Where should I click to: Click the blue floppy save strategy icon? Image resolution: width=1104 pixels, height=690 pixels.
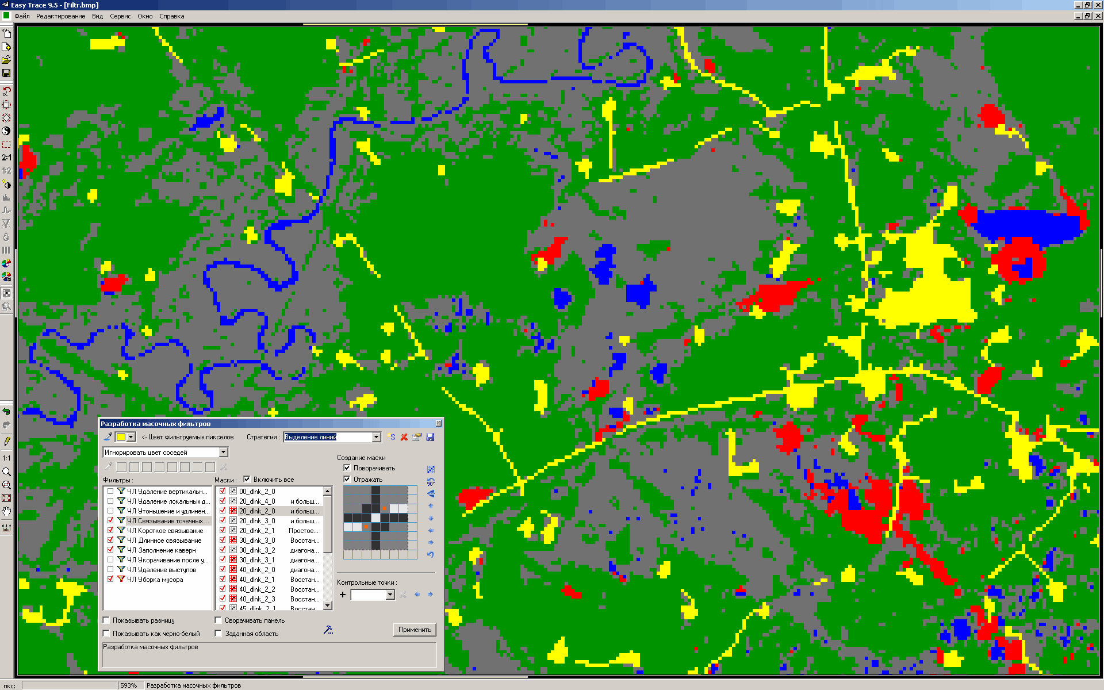click(x=430, y=437)
